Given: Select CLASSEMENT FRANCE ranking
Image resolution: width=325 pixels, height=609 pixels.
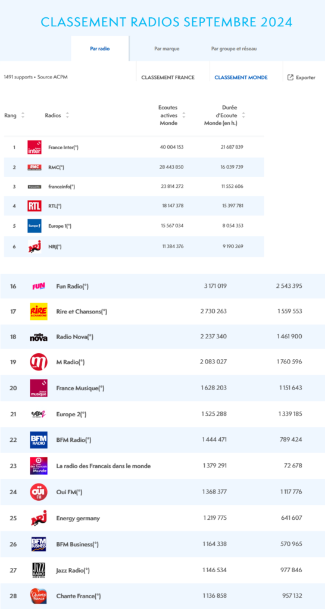Looking at the screenshot, I should point(168,77).
